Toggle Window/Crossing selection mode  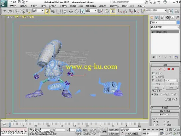(64, 11)
